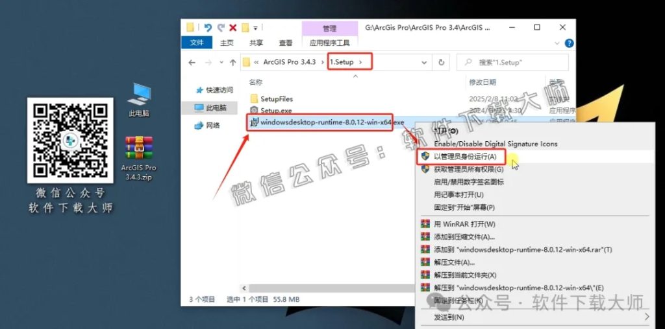Image resolution: width=665 pixels, height=329 pixels.
Task: Choose 以管理员身份运行(A) in context menu
Action: [465, 157]
